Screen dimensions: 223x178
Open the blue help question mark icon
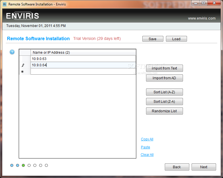(12, 52)
